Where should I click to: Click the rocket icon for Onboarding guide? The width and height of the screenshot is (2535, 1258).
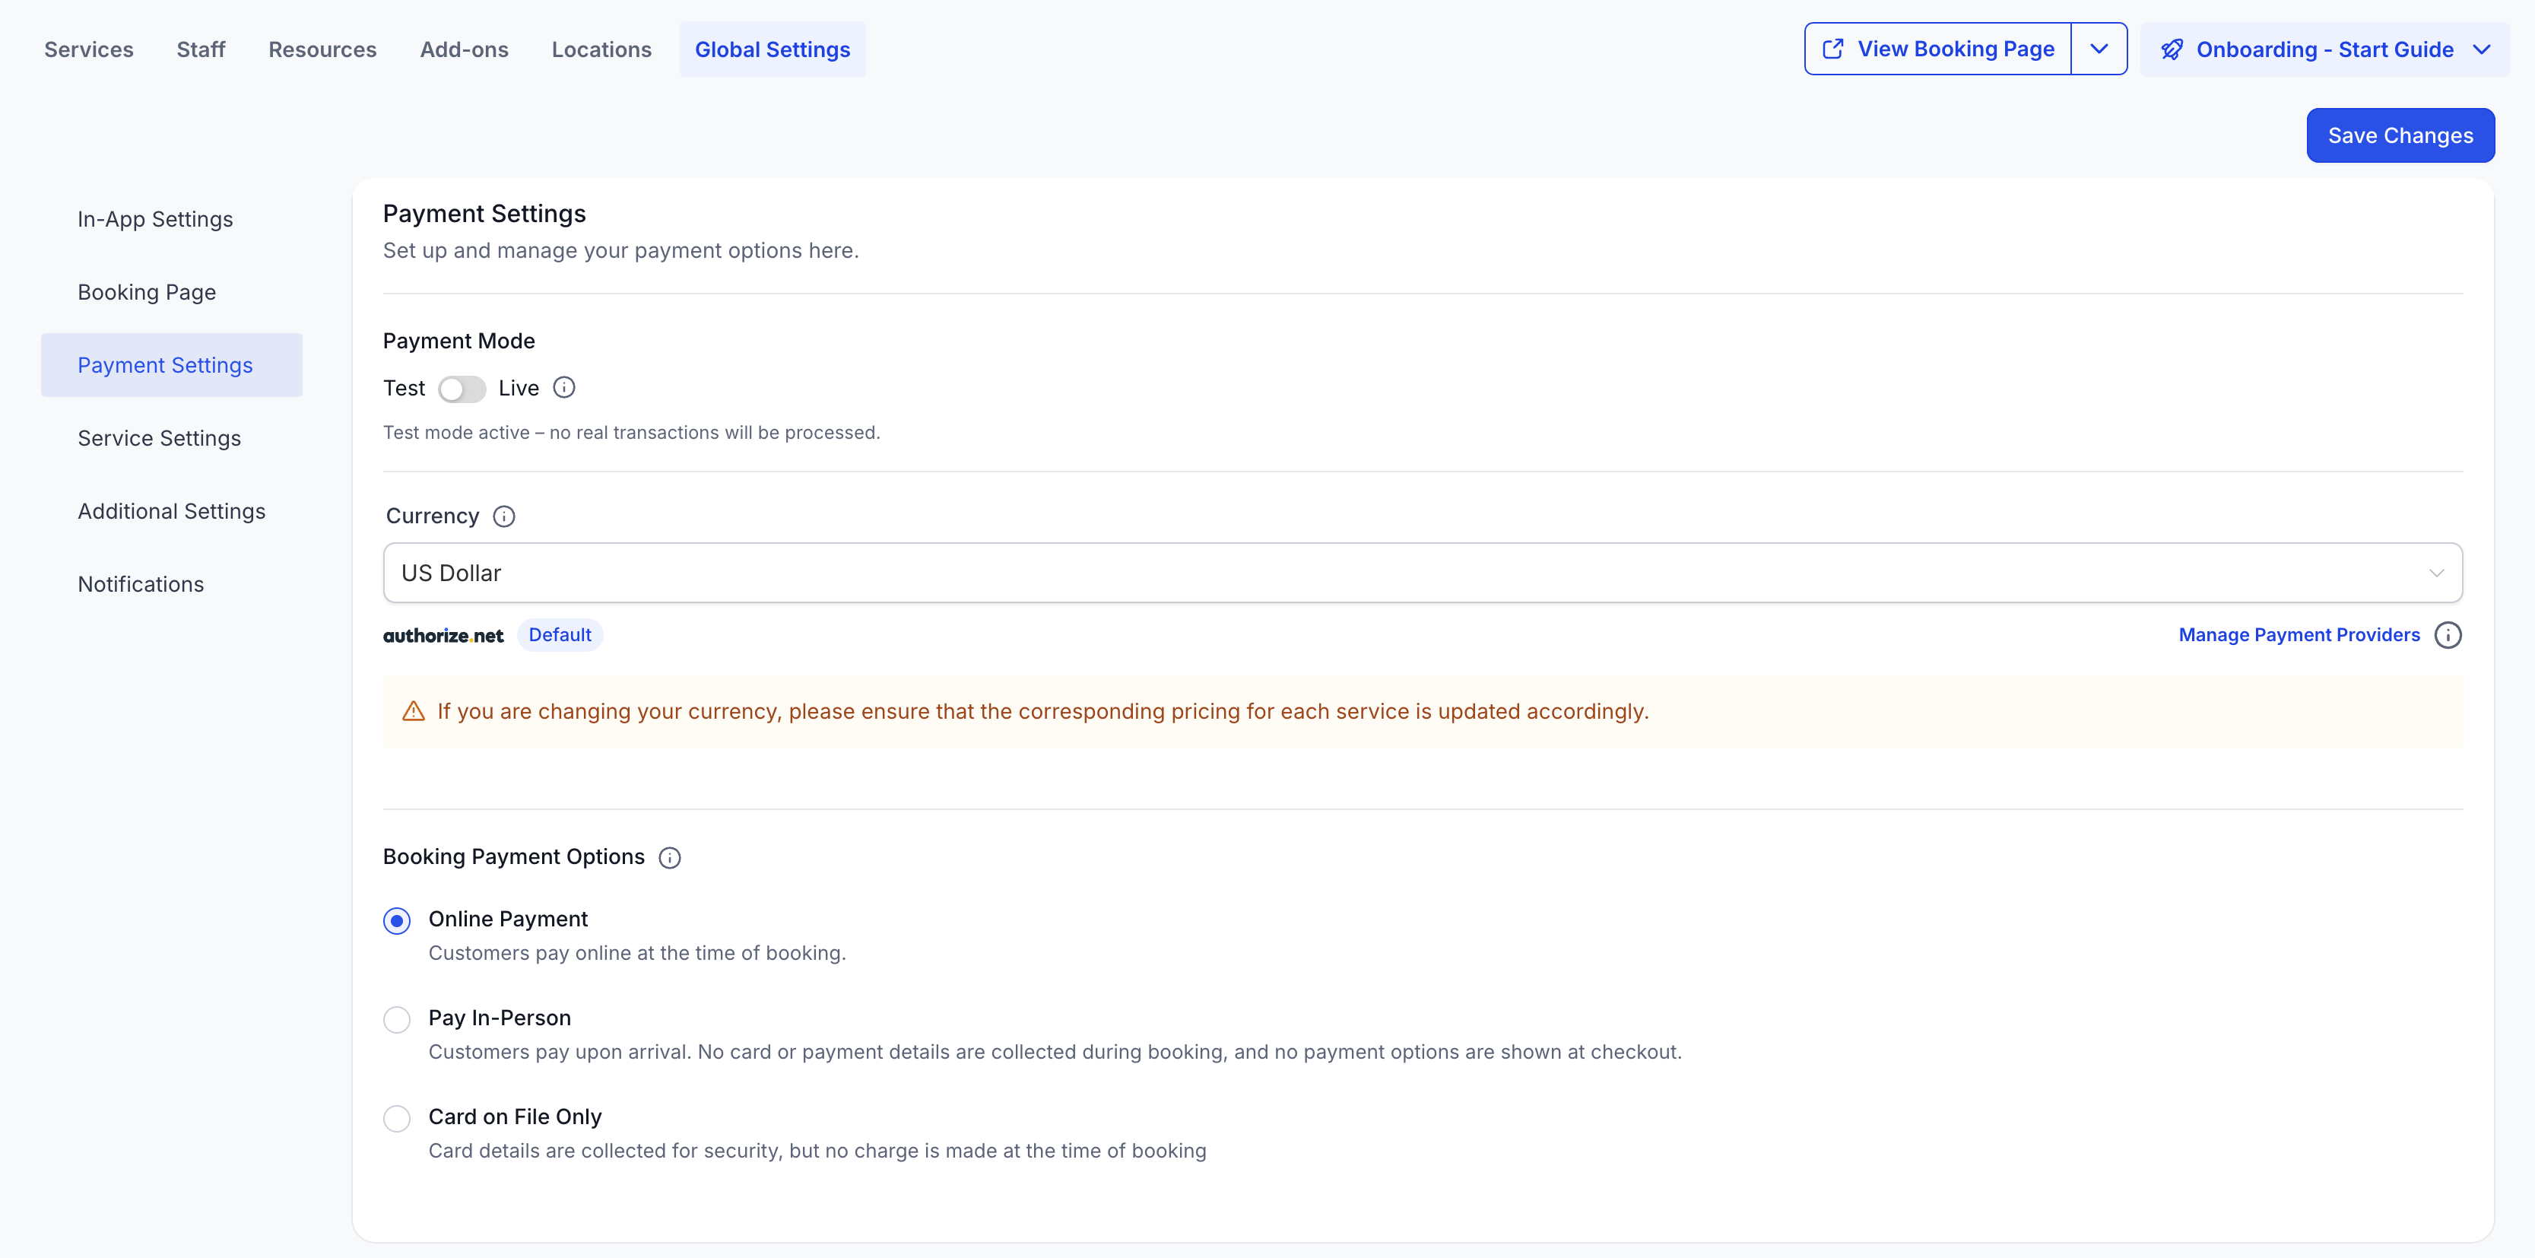point(2172,49)
